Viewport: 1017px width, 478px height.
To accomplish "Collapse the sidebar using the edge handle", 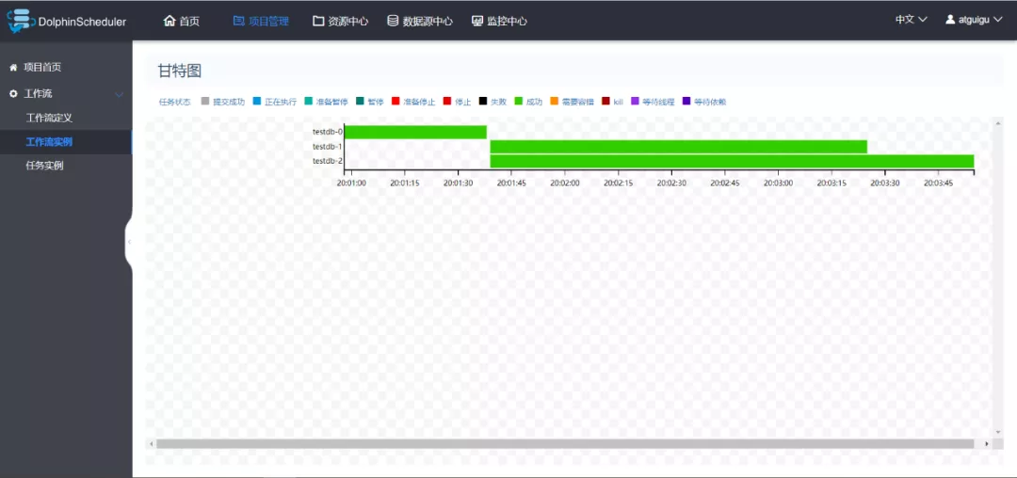I will pyautogui.click(x=129, y=242).
